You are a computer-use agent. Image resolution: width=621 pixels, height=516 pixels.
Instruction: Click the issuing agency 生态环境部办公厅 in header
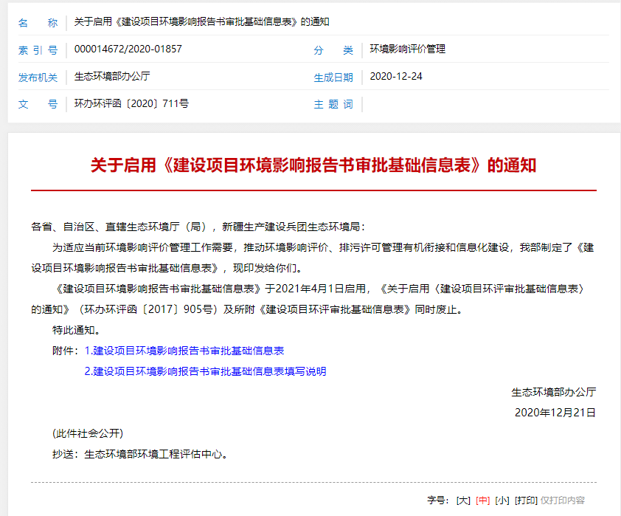[112, 76]
